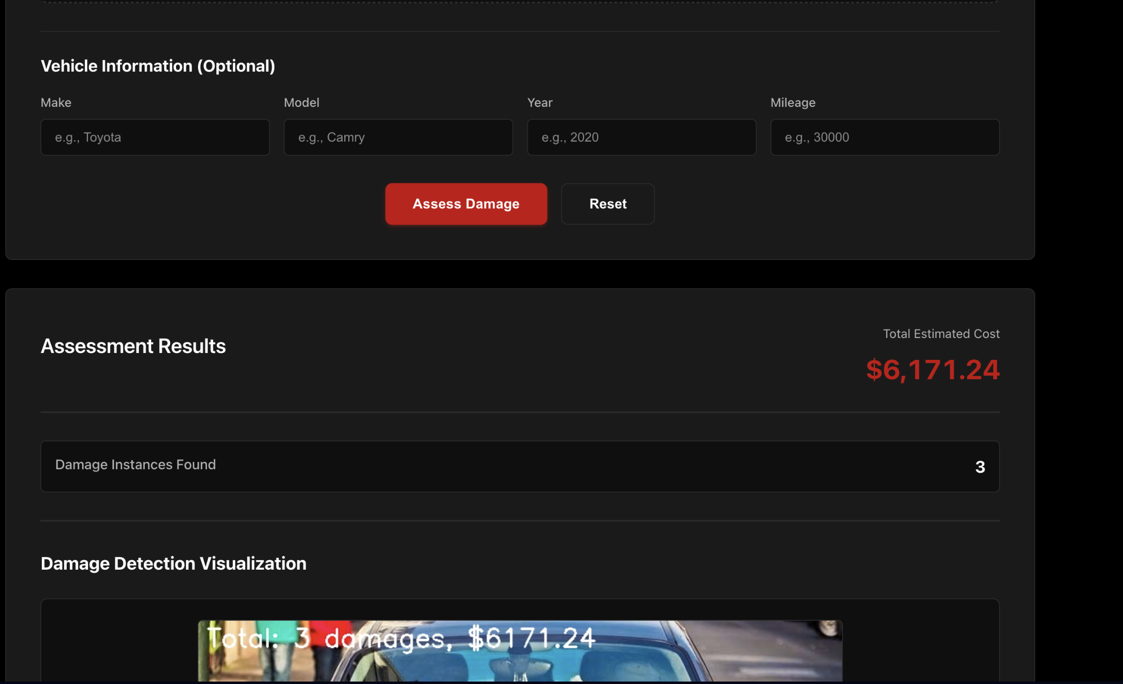This screenshot has height=684, width=1123.
Task: Click the Year field label
Action: click(540, 102)
